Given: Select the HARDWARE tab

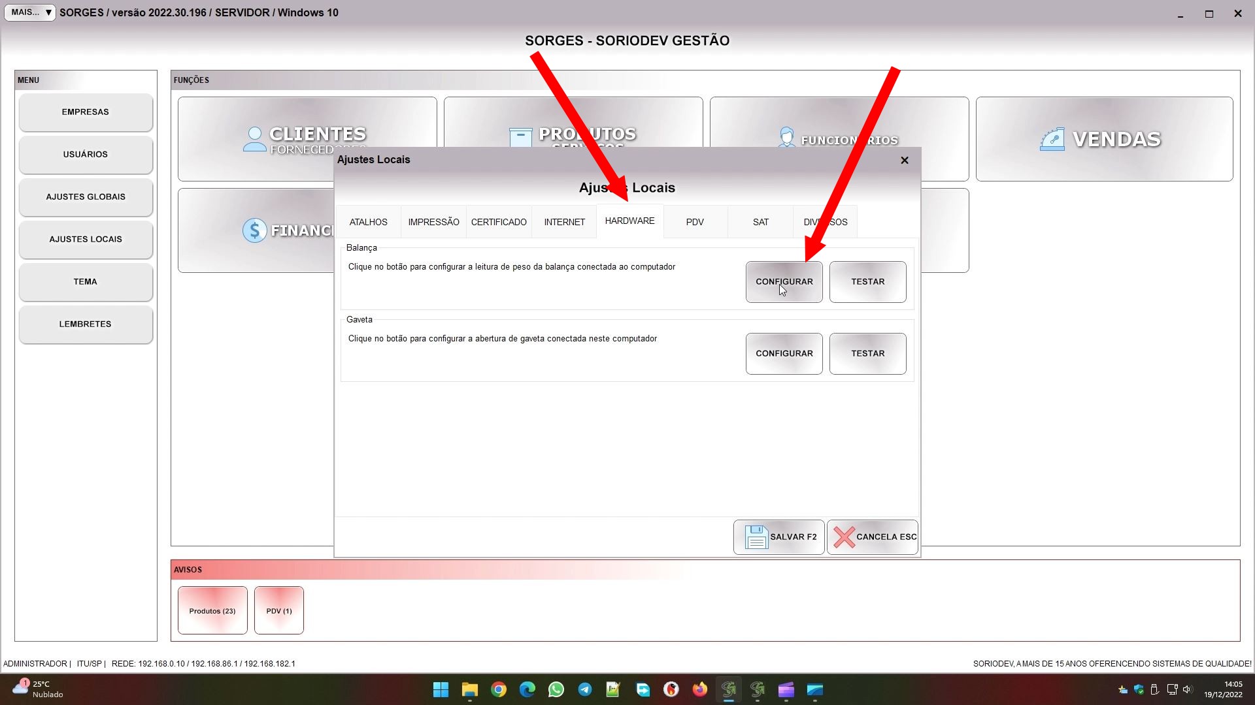Looking at the screenshot, I should coord(629,221).
